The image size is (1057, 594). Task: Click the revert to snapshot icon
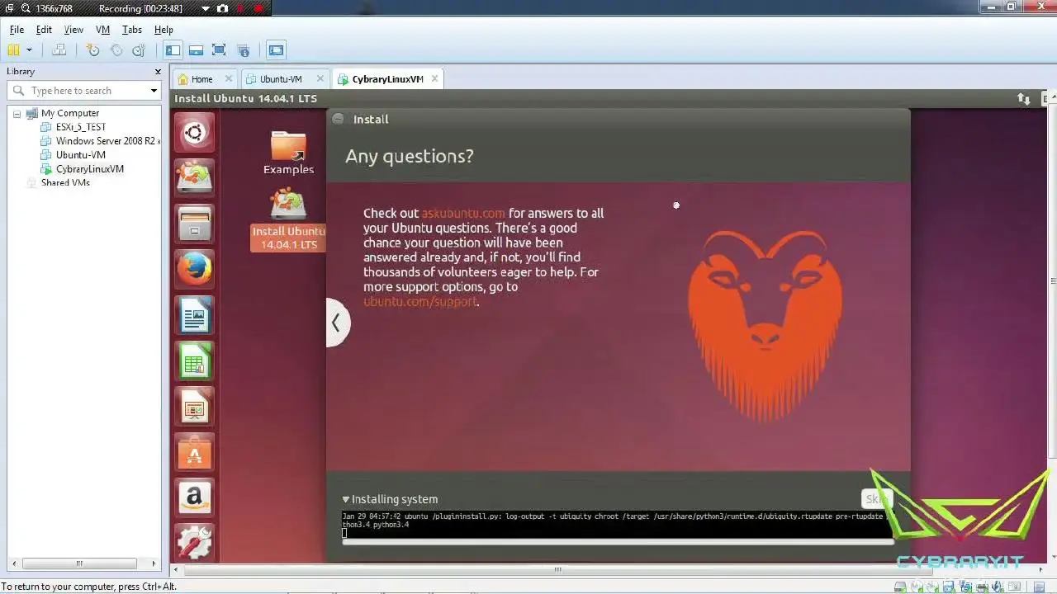click(x=116, y=50)
